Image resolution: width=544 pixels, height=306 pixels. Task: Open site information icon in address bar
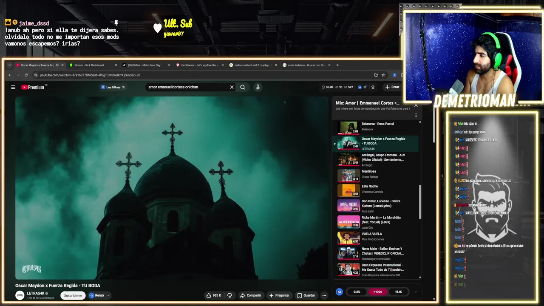pyautogui.click(x=35, y=75)
